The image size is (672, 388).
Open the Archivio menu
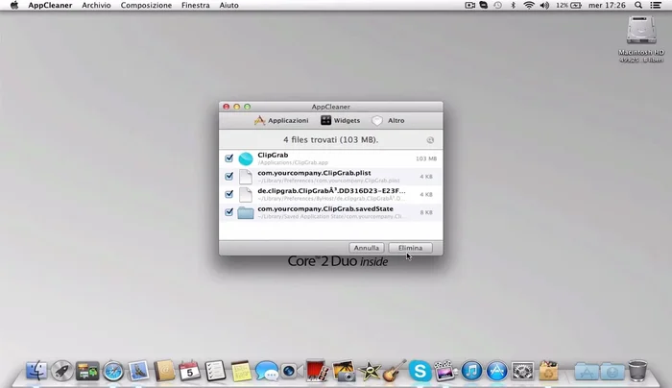(x=95, y=6)
